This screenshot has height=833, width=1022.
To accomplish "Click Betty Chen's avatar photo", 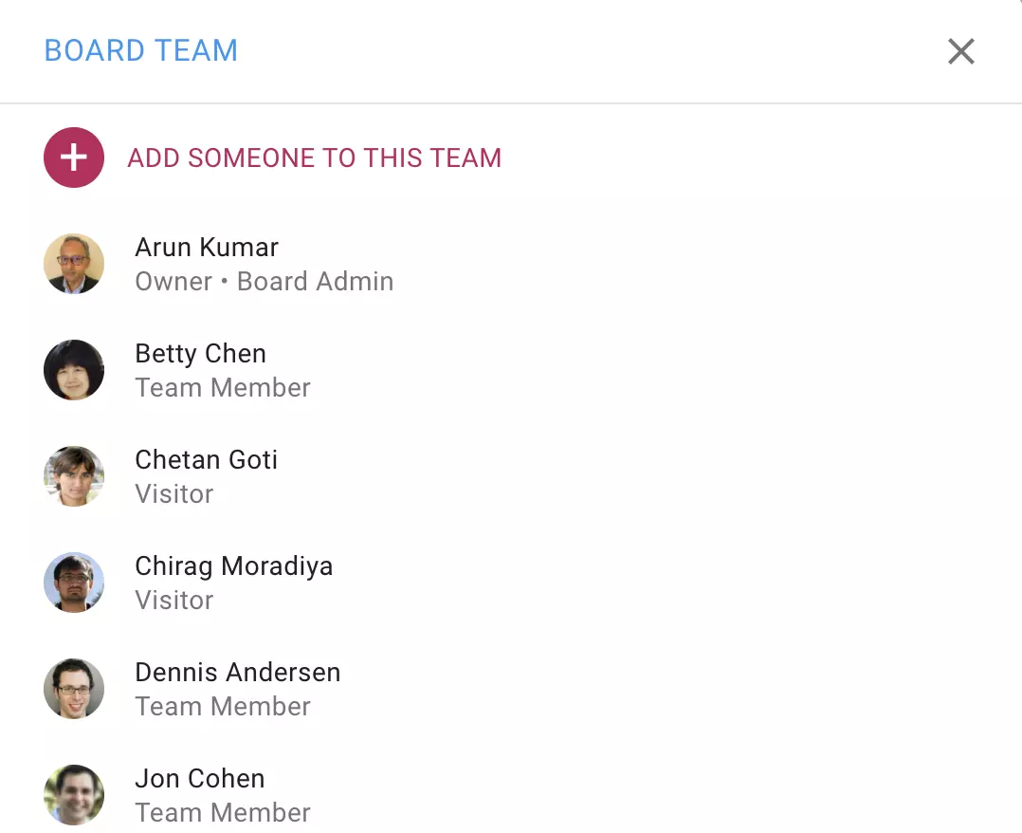I will point(74,370).
